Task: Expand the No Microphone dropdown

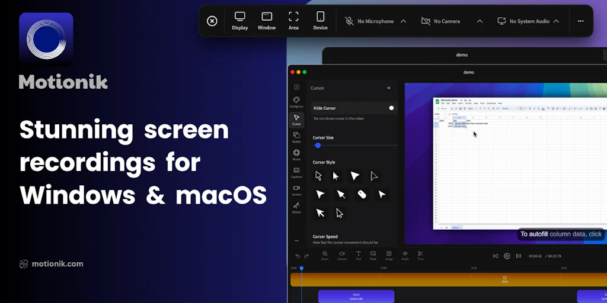Action: (403, 21)
